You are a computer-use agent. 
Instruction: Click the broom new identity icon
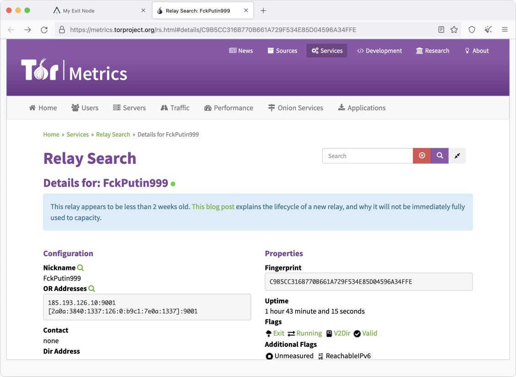pos(489,30)
